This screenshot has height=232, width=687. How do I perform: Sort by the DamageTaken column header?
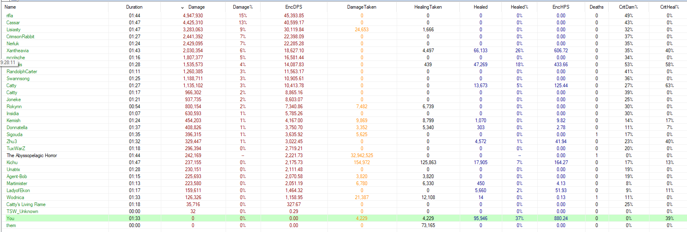tap(361, 7)
